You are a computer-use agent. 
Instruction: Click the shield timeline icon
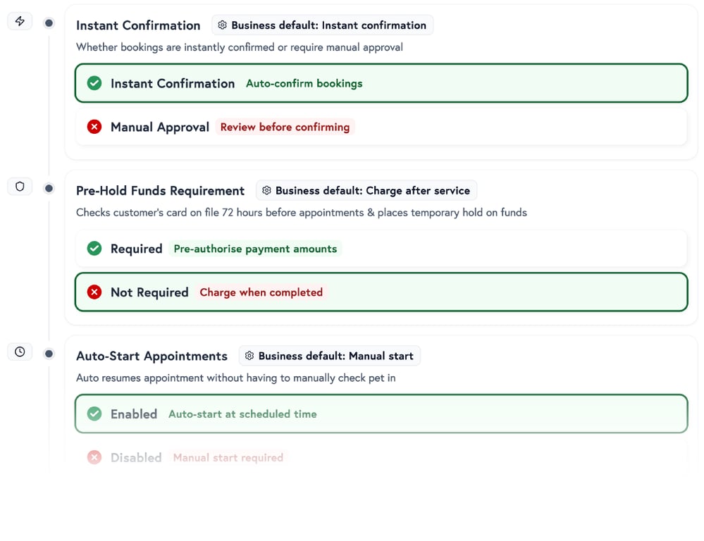pyautogui.click(x=20, y=187)
